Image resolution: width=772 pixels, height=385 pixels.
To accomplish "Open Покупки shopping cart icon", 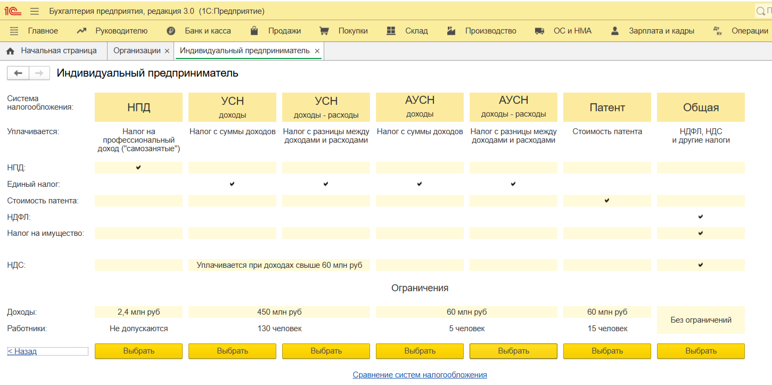I will click(x=324, y=31).
